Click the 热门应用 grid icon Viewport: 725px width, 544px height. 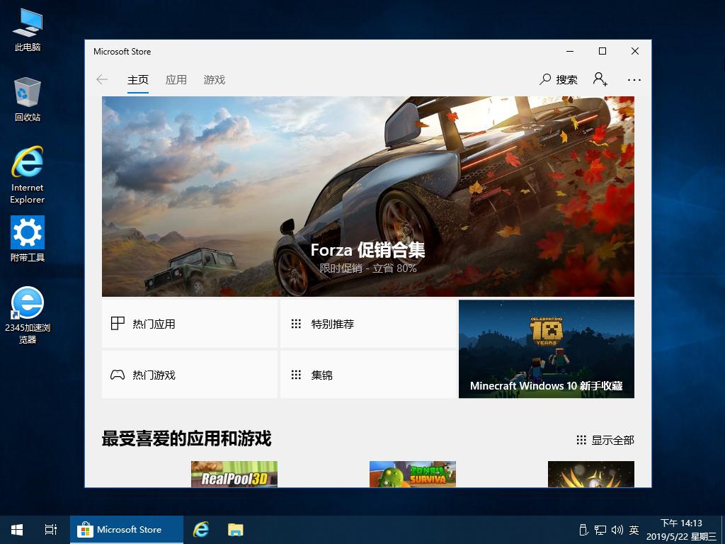pos(118,323)
